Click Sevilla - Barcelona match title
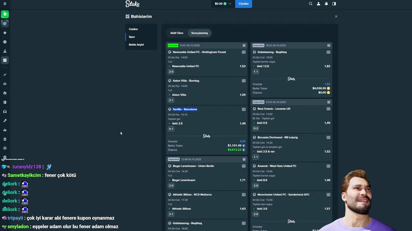The height and width of the screenshot is (231, 412). click(185, 109)
